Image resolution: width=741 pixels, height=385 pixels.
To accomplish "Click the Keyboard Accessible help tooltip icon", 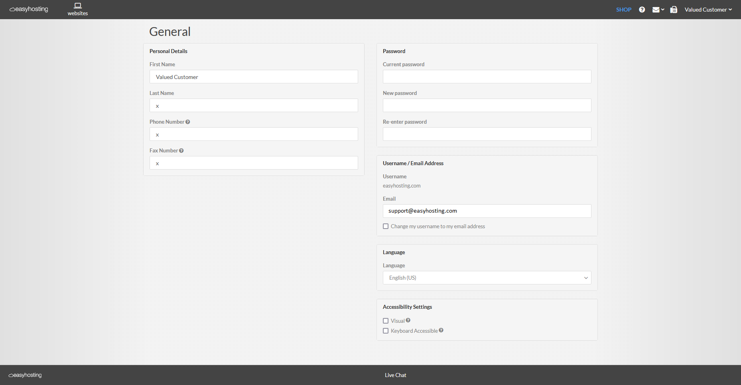I will [x=441, y=330].
